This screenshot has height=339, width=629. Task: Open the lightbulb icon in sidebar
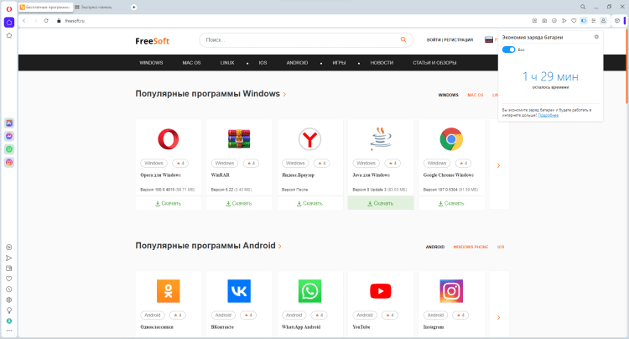pos(9,310)
